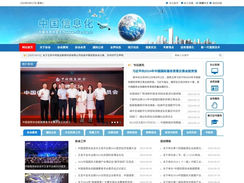
Task: Select the 协会要闻 tab
Action: point(32,133)
